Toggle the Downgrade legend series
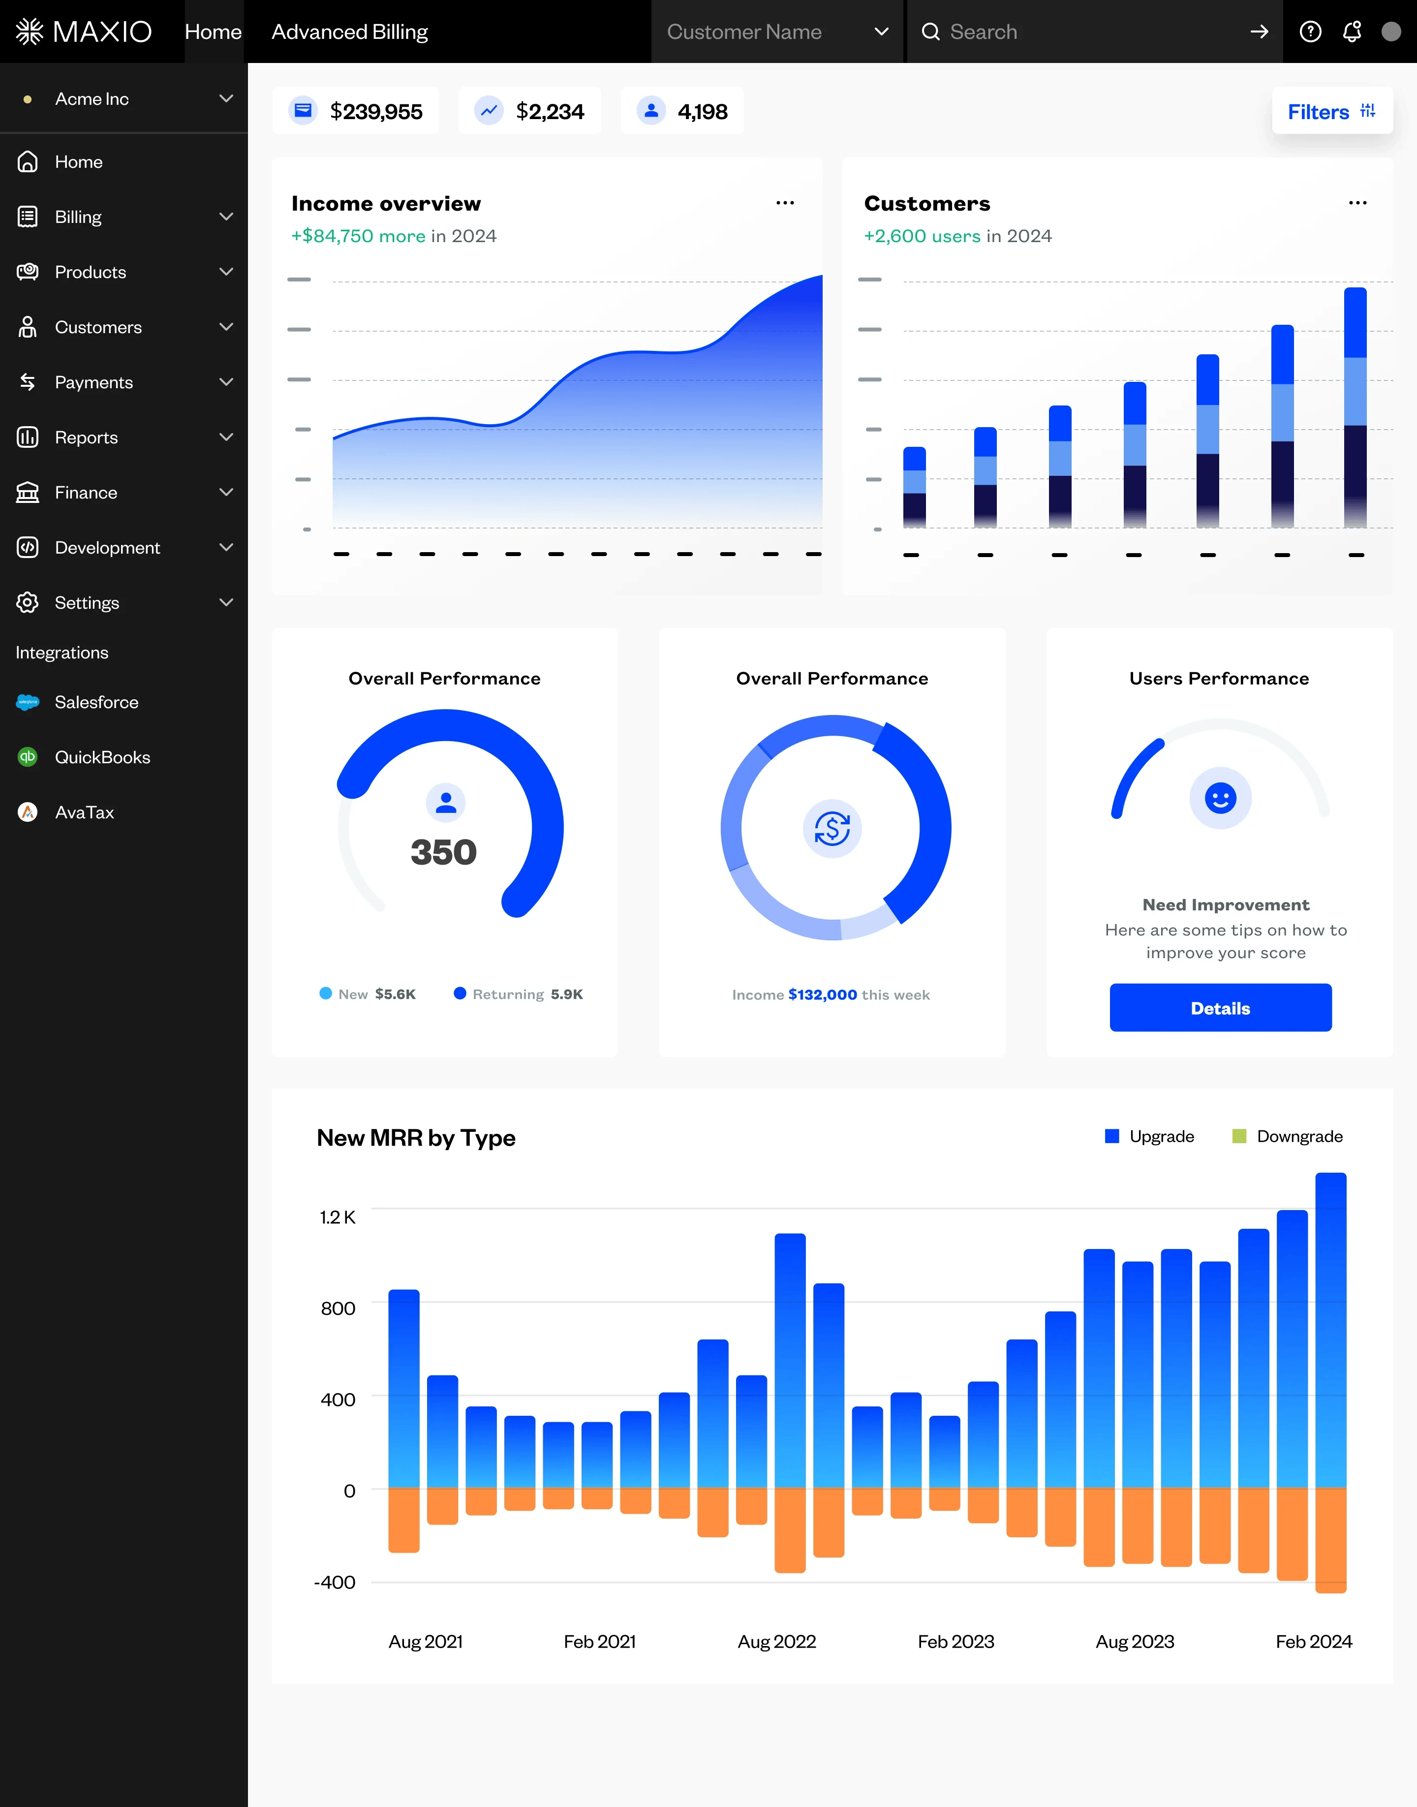This screenshot has height=1807, width=1417. click(x=1288, y=1136)
